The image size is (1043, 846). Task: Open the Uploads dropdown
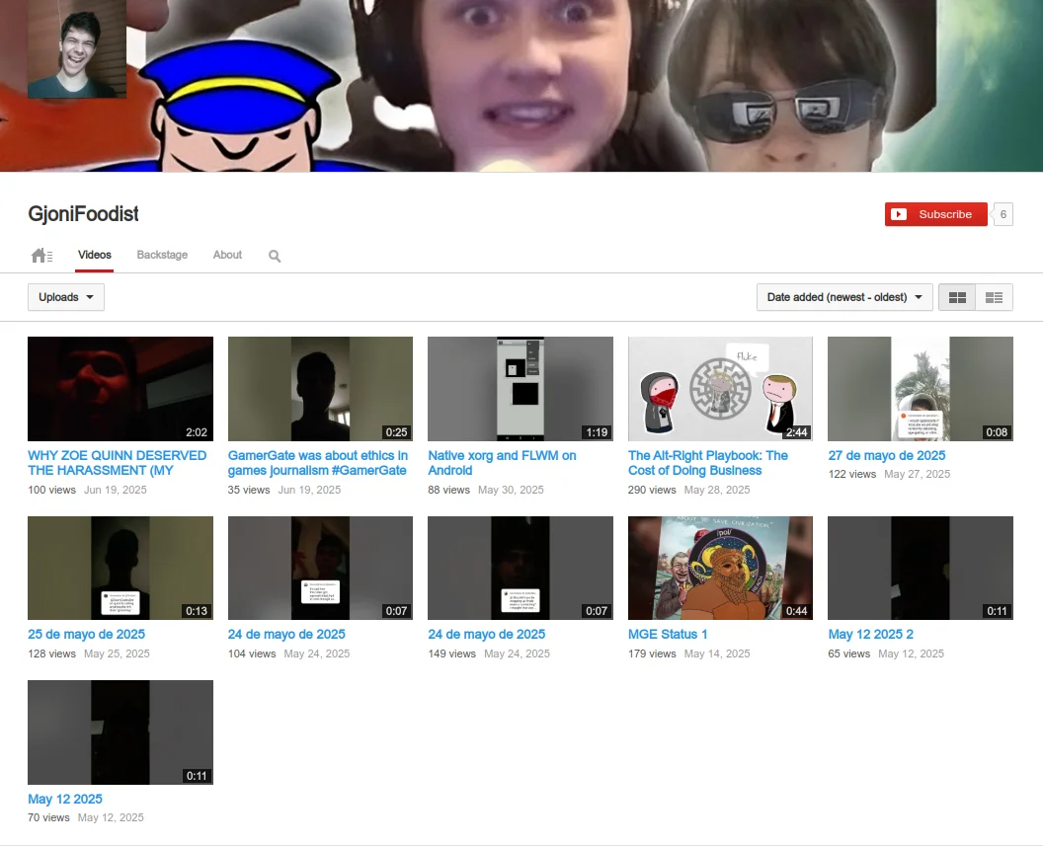point(66,297)
